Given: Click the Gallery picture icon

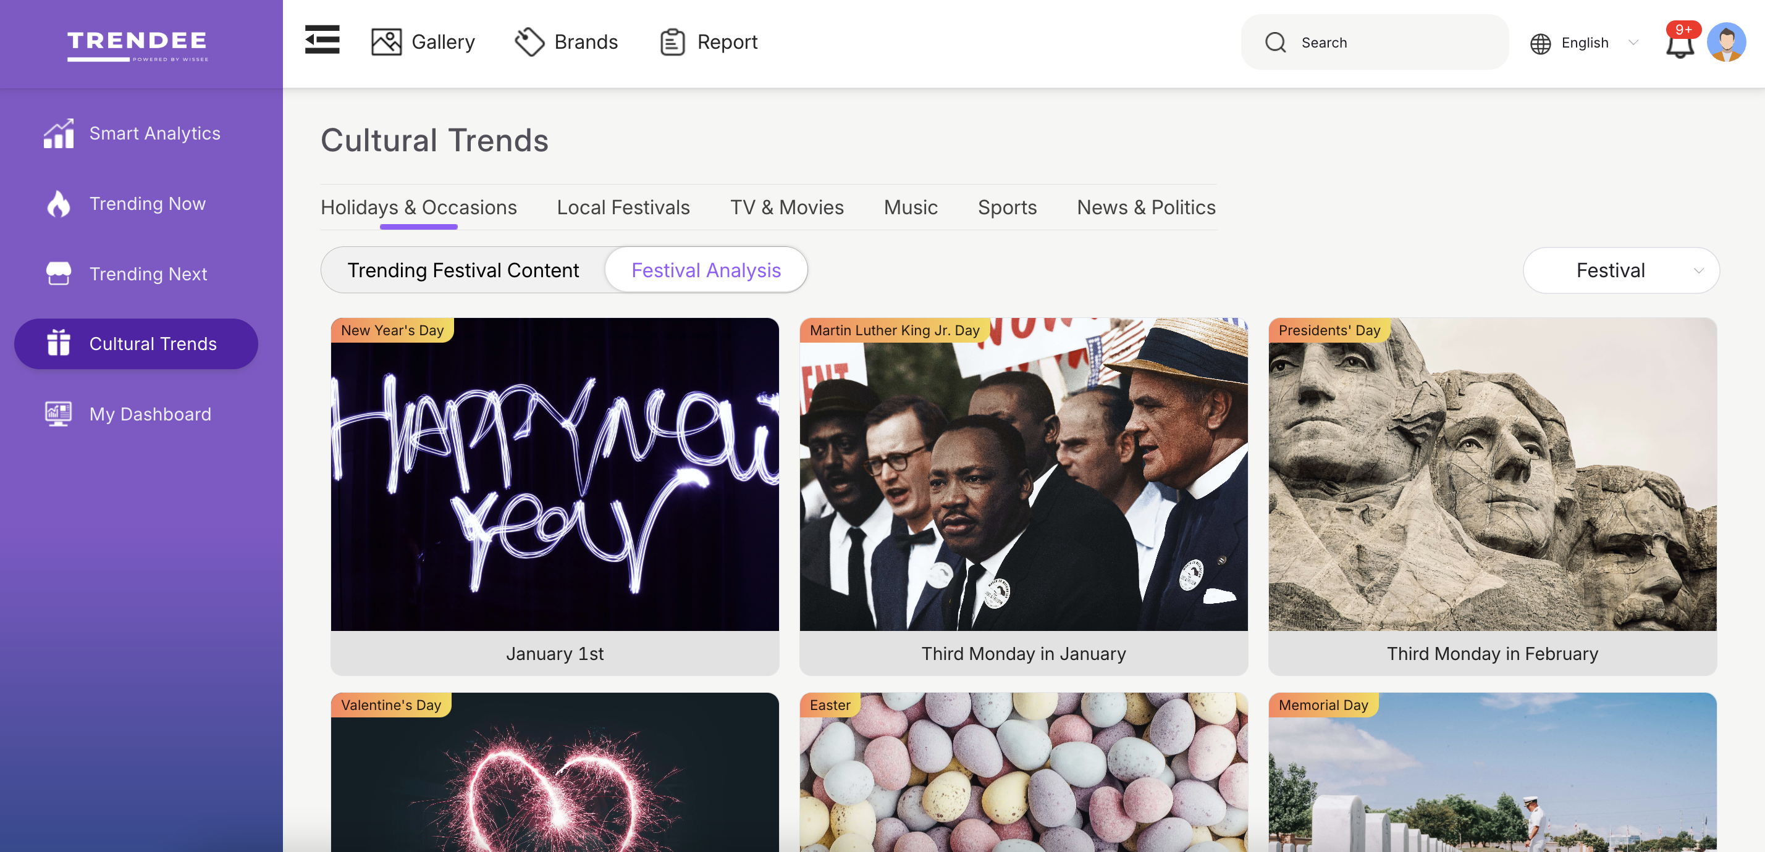Looking at the screenshot, I should [387, 43].
